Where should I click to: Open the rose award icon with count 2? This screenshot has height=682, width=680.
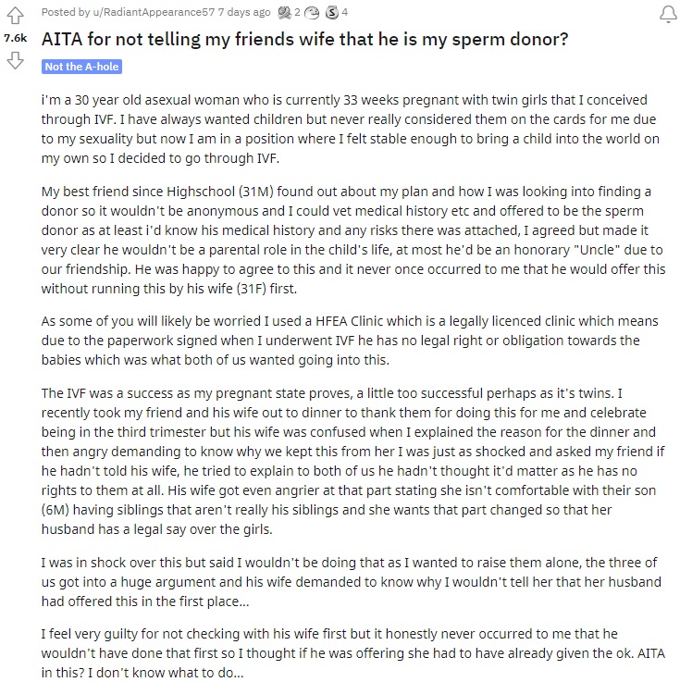[x=284, y=13]
